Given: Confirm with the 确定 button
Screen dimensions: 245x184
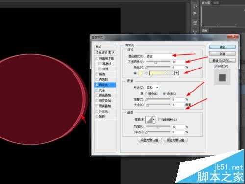Looking at the screenshot, I should tap(222, 47).
